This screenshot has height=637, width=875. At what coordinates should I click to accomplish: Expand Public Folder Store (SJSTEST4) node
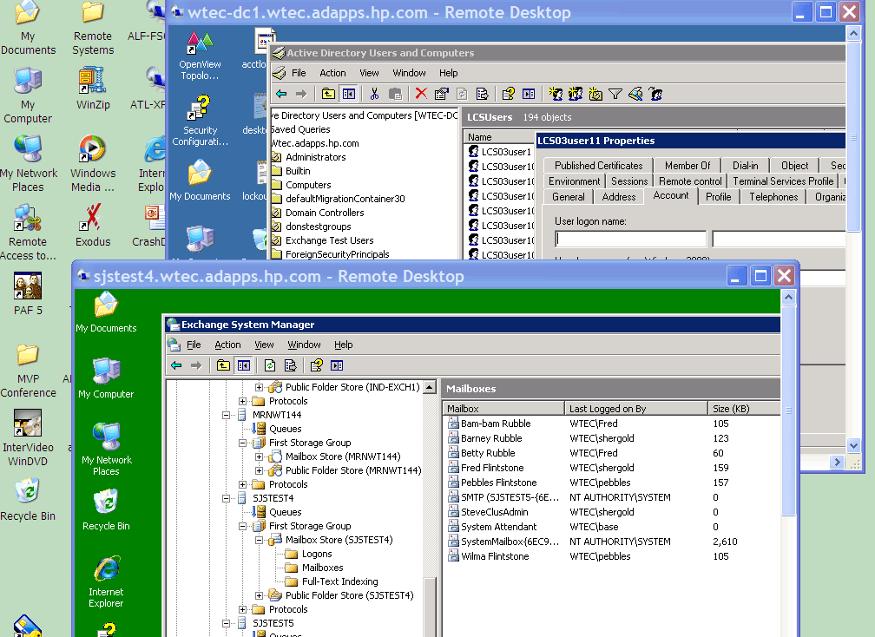259,595
